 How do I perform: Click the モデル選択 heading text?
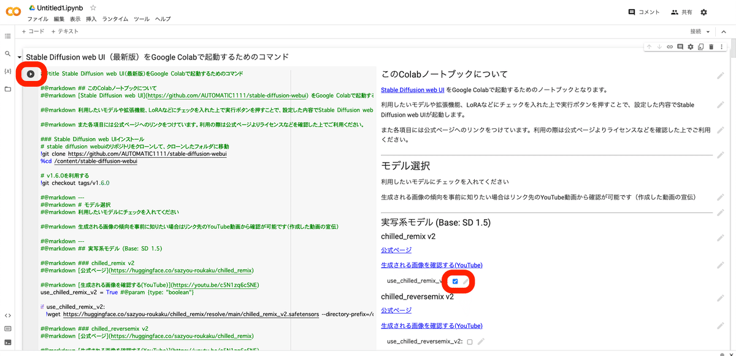(405, 166)
